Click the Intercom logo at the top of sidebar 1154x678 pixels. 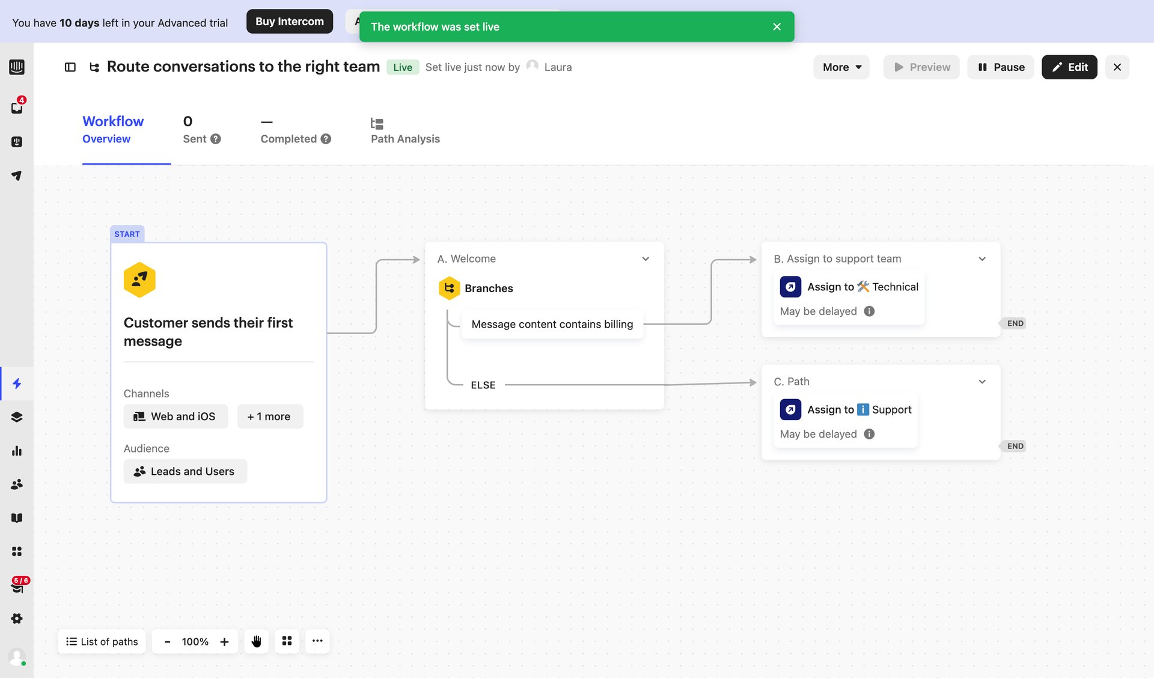pyautogui.click(x=17, y=67)
